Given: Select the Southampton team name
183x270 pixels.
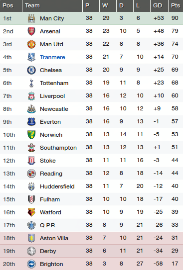Looking at the screenshot, I should (x=58, y=148).
